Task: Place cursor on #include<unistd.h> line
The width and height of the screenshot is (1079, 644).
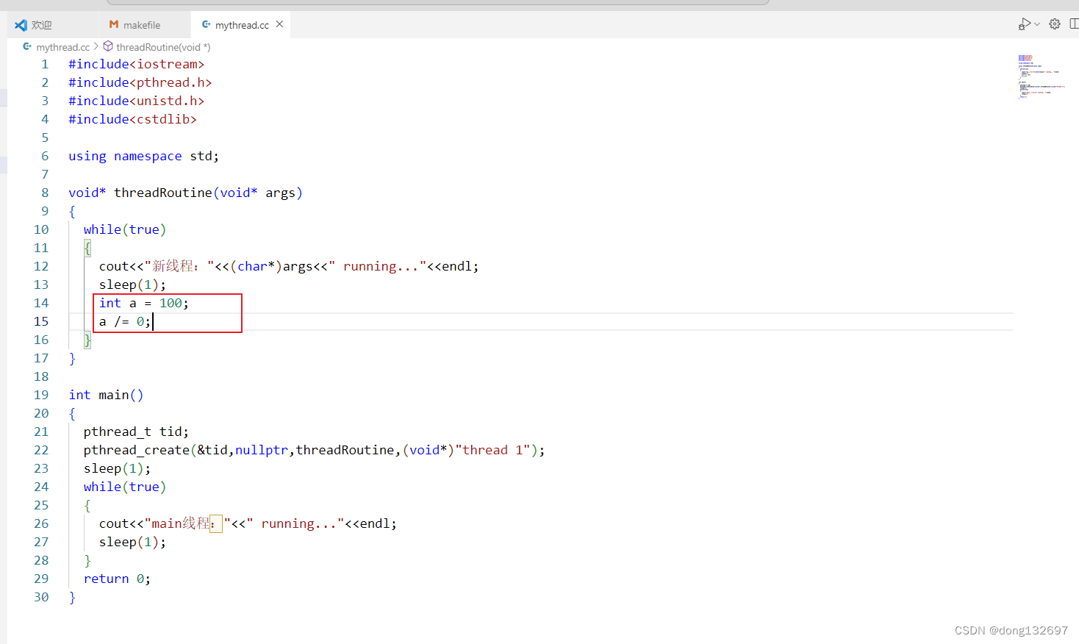Action: coord(137,101)
